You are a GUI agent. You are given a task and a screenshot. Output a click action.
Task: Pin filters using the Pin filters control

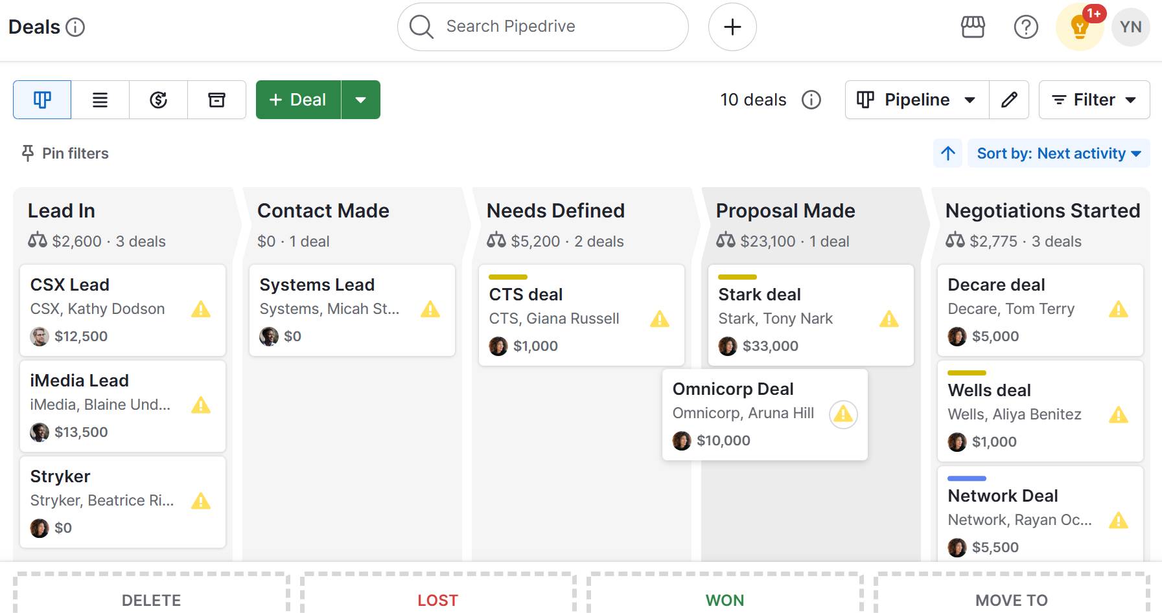coord(64,153)
